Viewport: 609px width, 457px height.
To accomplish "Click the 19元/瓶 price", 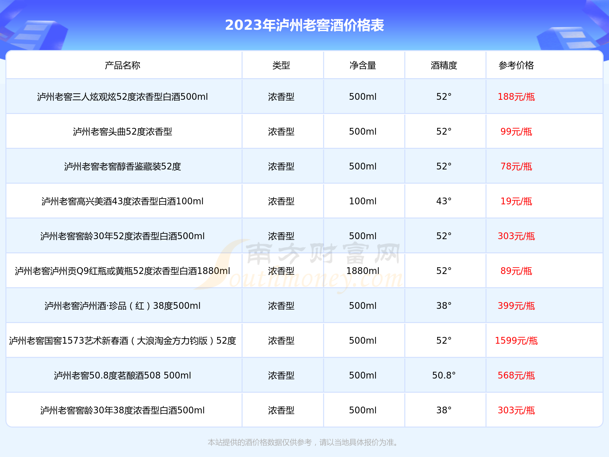I will [x=516, y=201].
